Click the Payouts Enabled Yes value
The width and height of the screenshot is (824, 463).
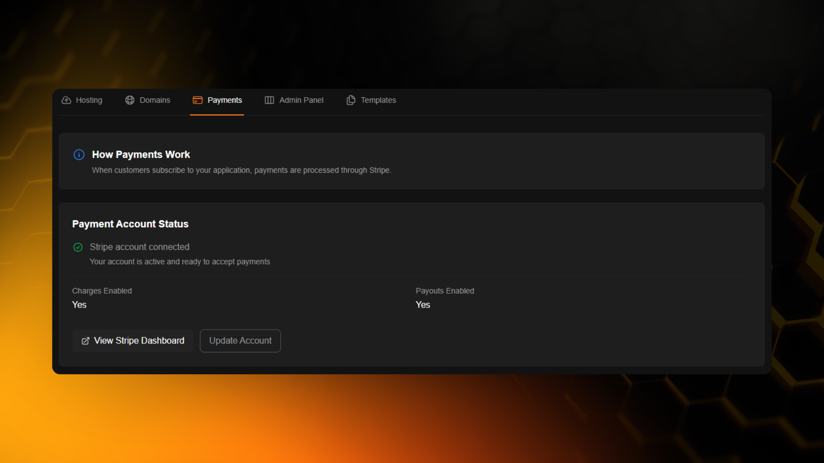click(423, 305)
